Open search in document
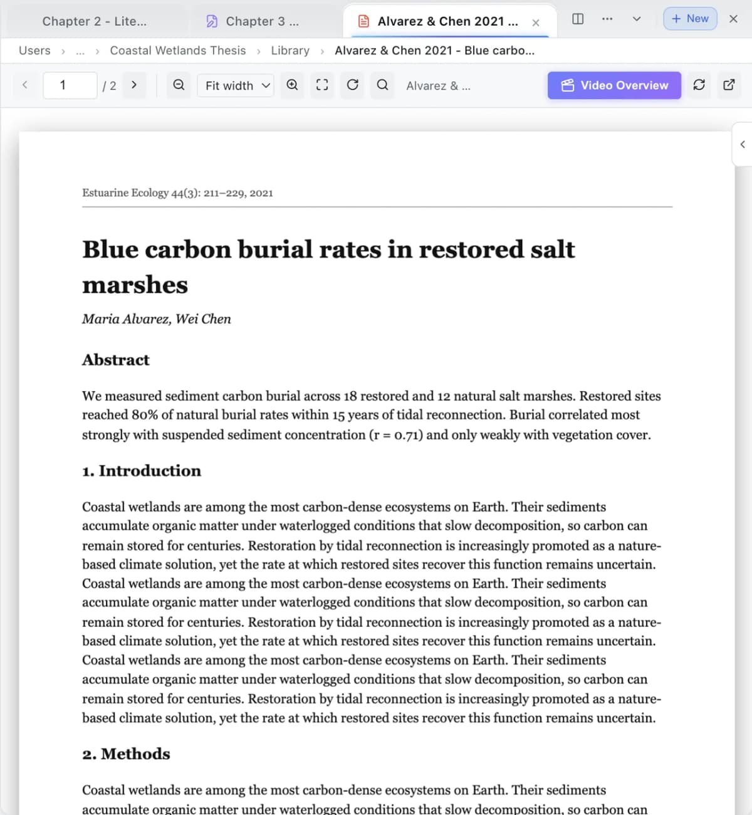 coord(382,85)
